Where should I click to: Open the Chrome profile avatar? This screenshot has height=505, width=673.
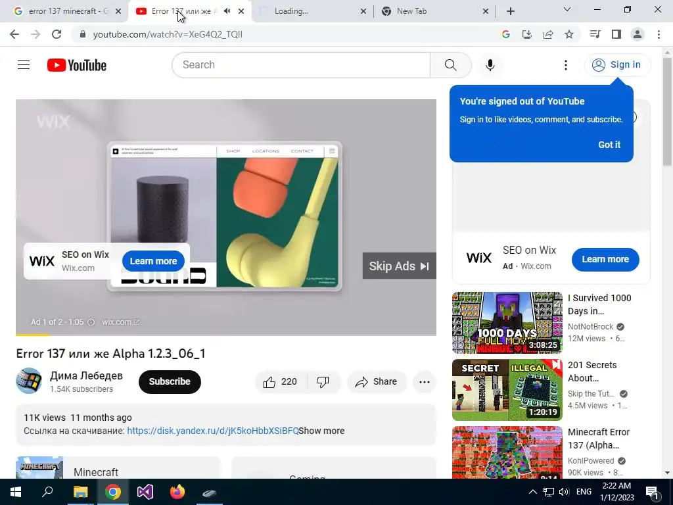click(638, 34)
